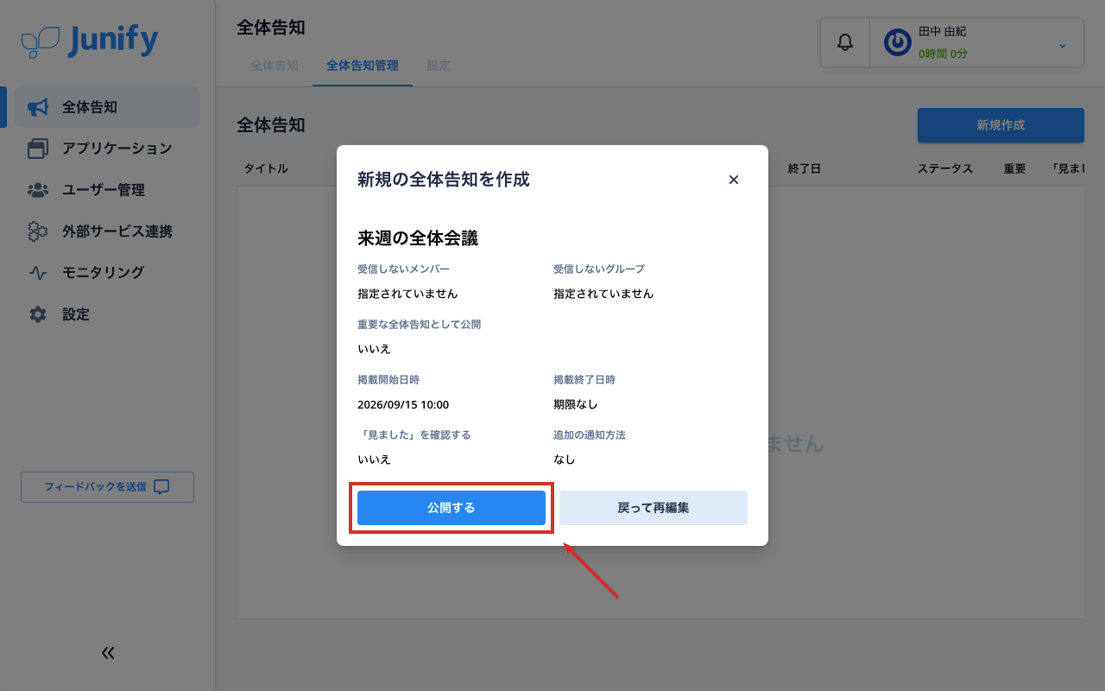Click the speech bubble feedback icon
Viewport: 1105px width, 691px height.
point(161,487)
